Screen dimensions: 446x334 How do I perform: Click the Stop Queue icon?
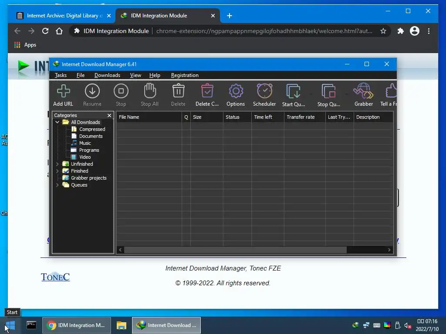point(329,95)
